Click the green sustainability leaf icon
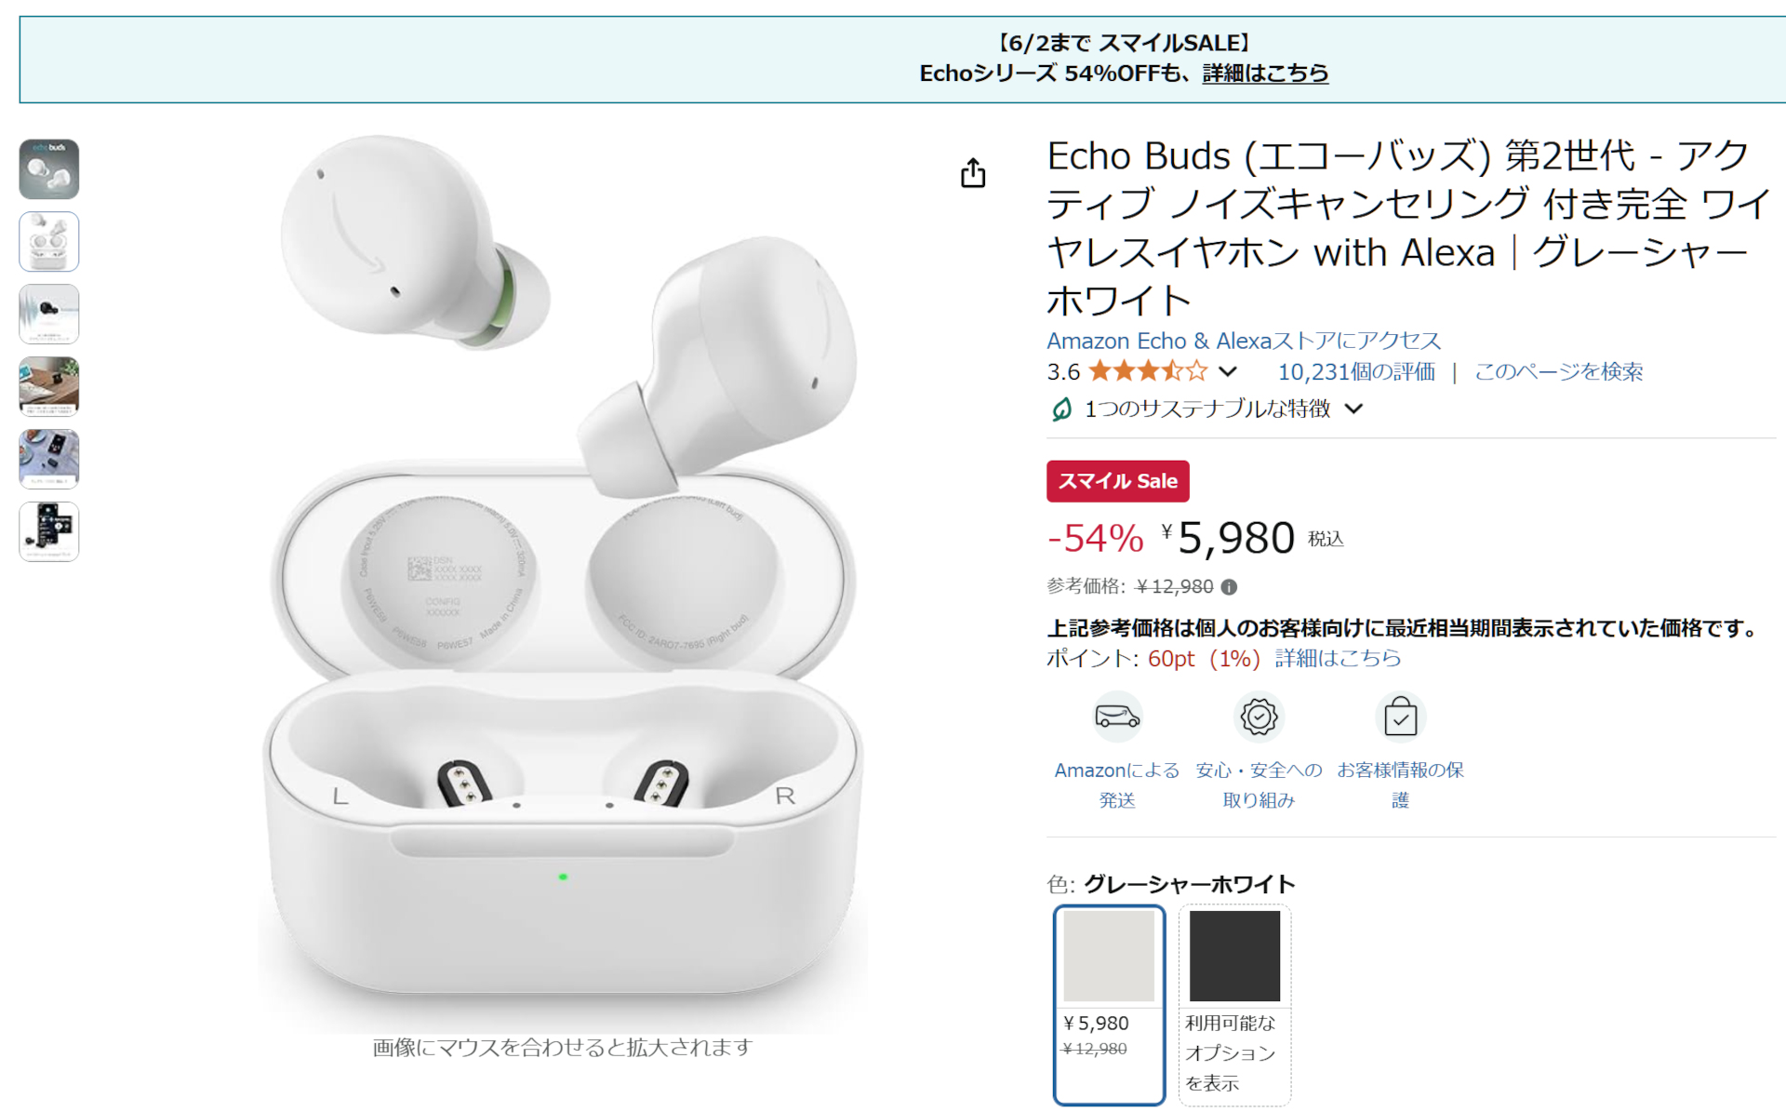Viewport: 1786px width, 1112px height. pos(1060,409)
